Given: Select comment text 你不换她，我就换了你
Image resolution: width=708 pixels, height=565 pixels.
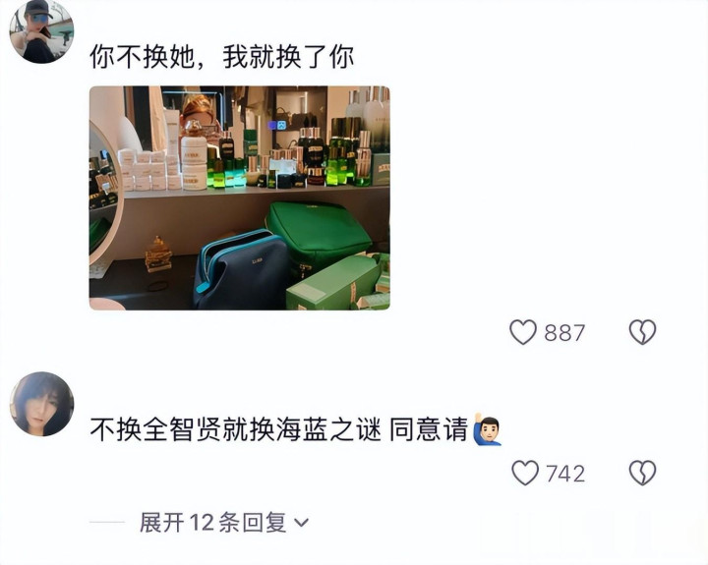Looking at the screenshot, I should click(x=221, y=57).
